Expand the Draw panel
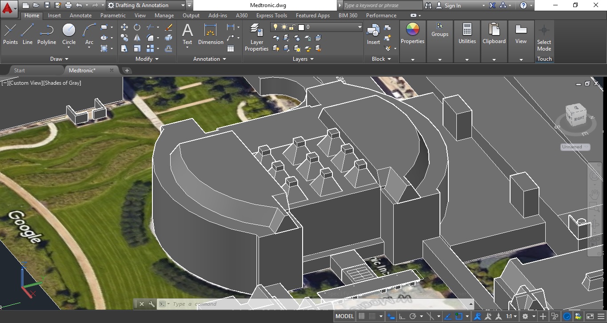Viewport: 607px width, 323px height. [x=59, y=59]
